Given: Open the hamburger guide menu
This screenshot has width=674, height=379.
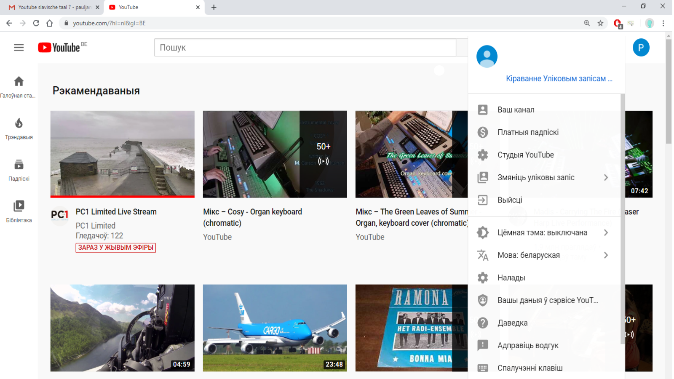Looking at the screenshot, I should point(19,48).
